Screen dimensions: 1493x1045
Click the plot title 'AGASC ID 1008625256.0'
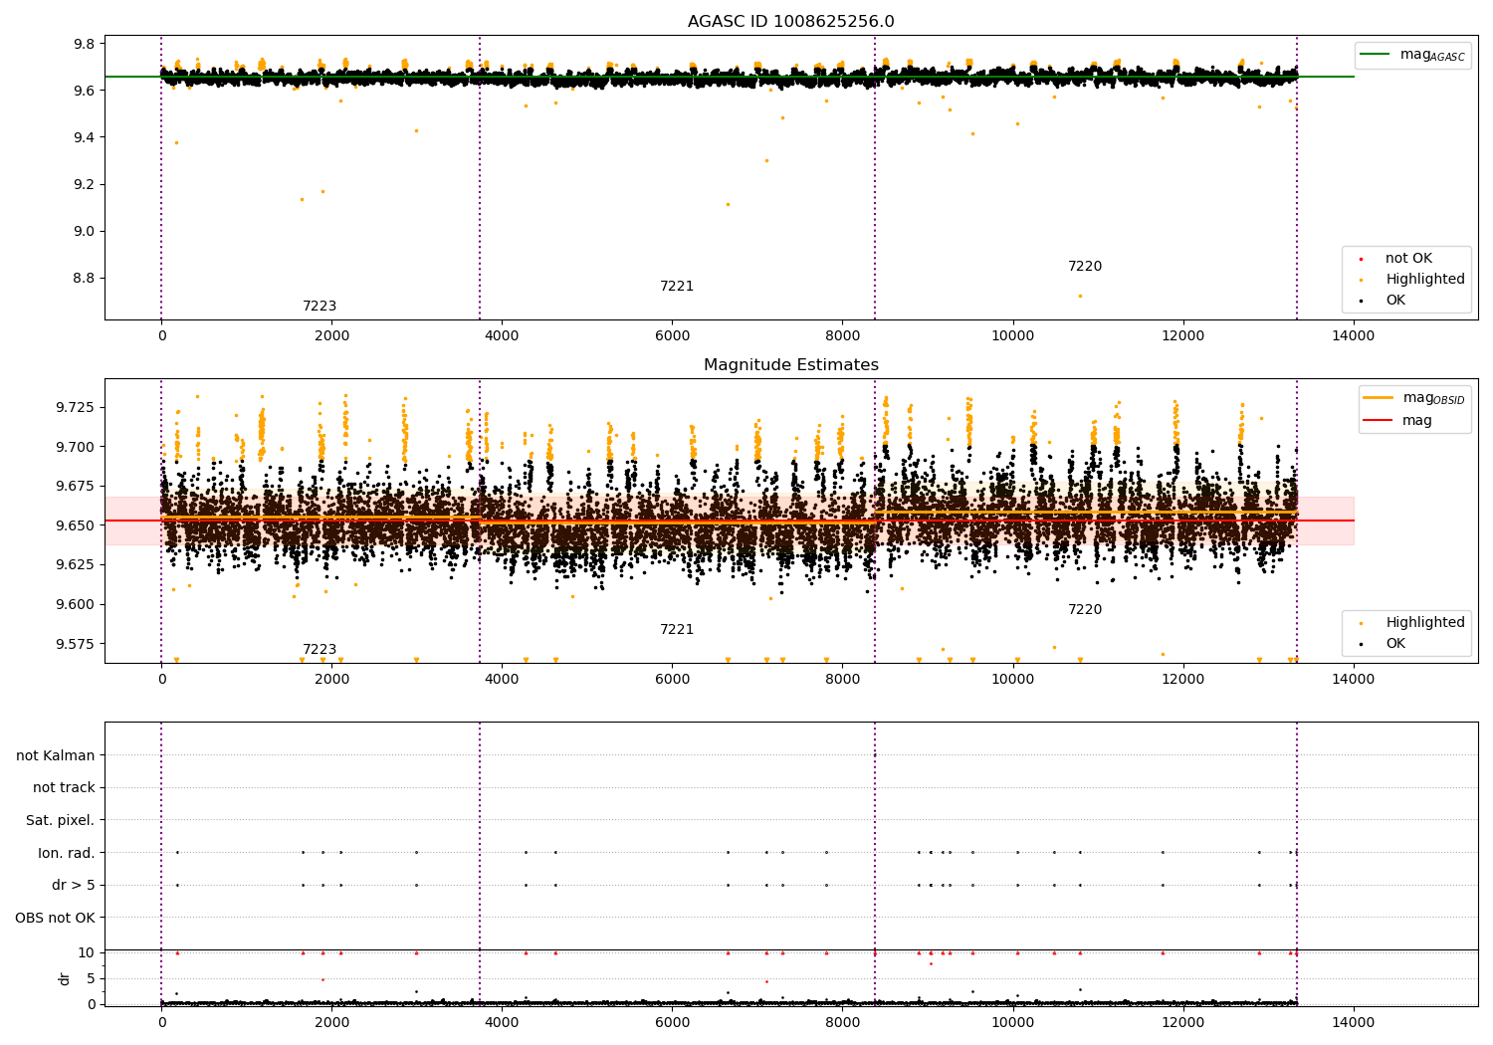(791, 22)
